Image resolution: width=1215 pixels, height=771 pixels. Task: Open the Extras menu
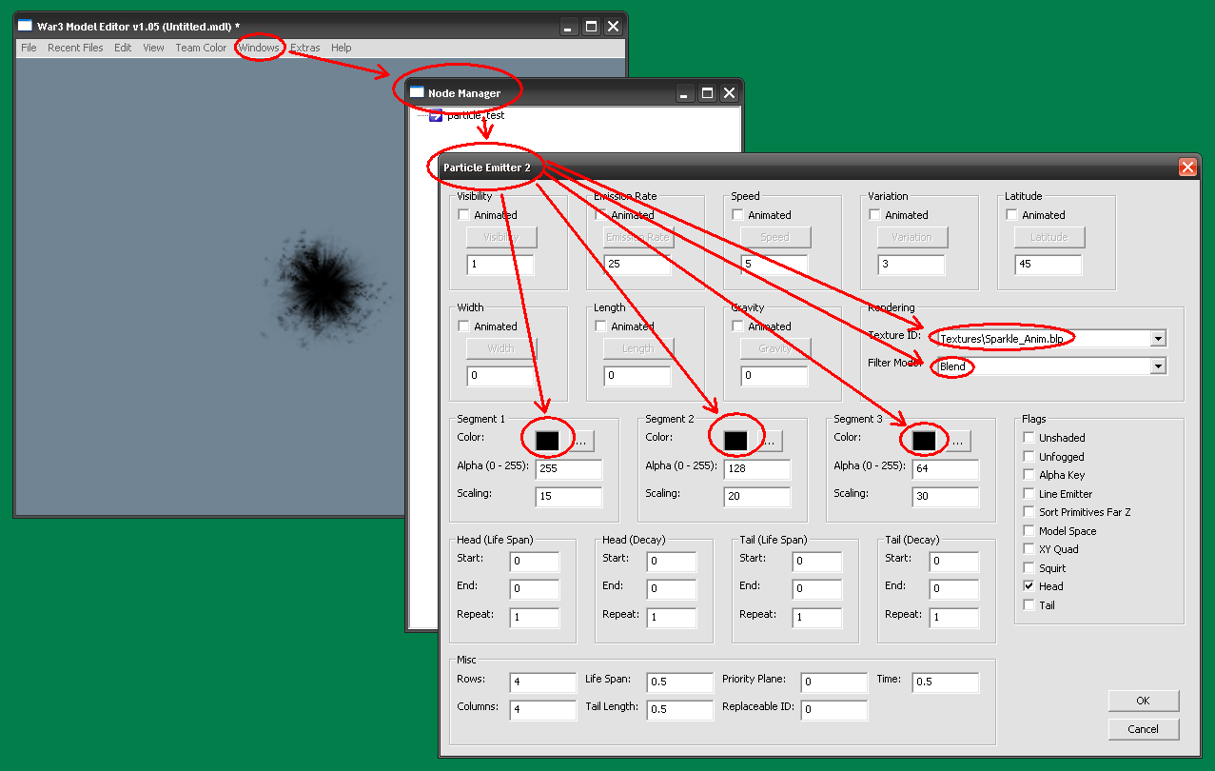[x=305, y=48]
